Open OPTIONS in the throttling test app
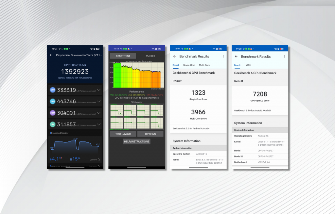The image size is (335, 214). 150,134
